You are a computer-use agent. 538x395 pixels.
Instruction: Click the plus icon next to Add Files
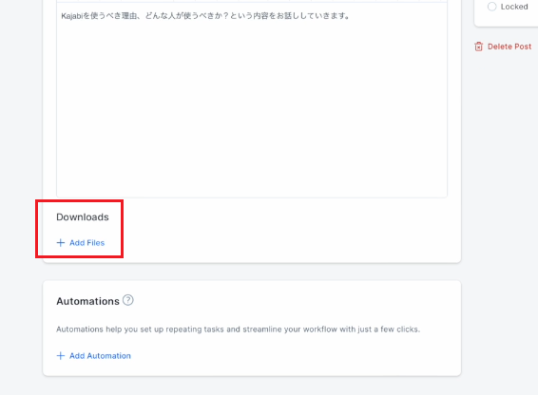point(61,243)
